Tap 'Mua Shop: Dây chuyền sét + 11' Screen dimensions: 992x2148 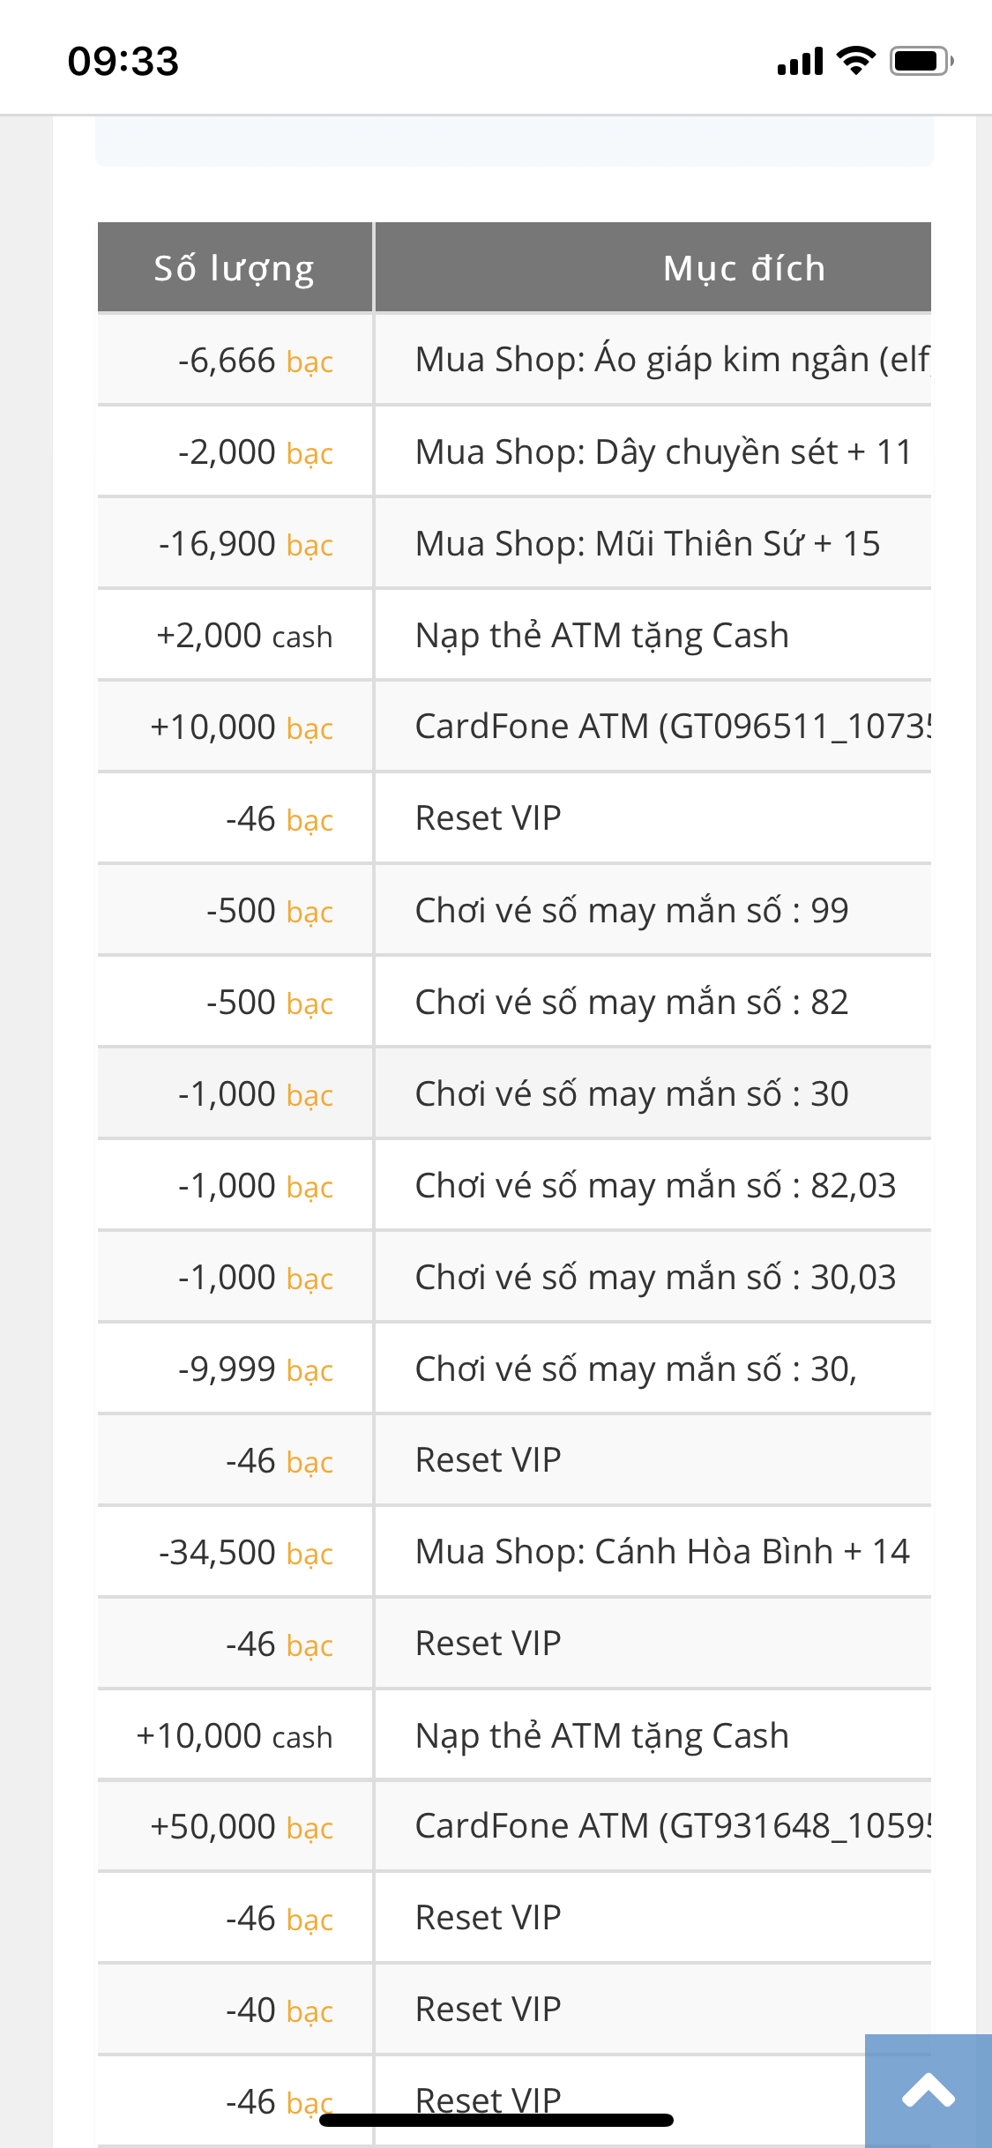point(663,451)
